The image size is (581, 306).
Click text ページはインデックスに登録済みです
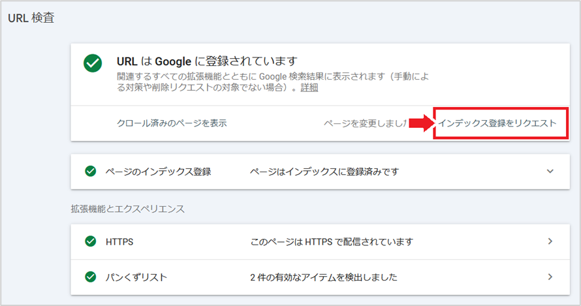(324, 172)
